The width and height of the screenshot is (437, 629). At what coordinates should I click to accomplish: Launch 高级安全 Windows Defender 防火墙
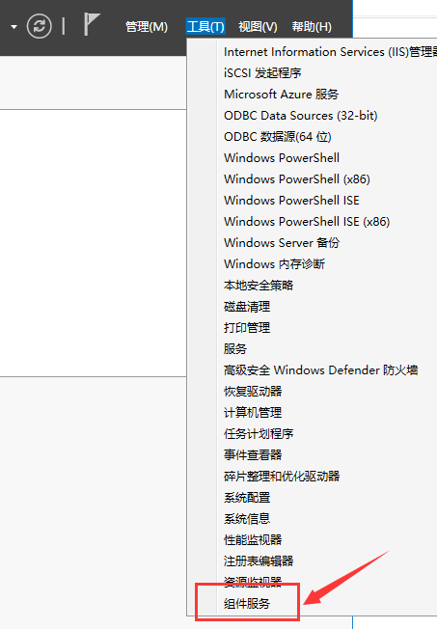(320, 369)
